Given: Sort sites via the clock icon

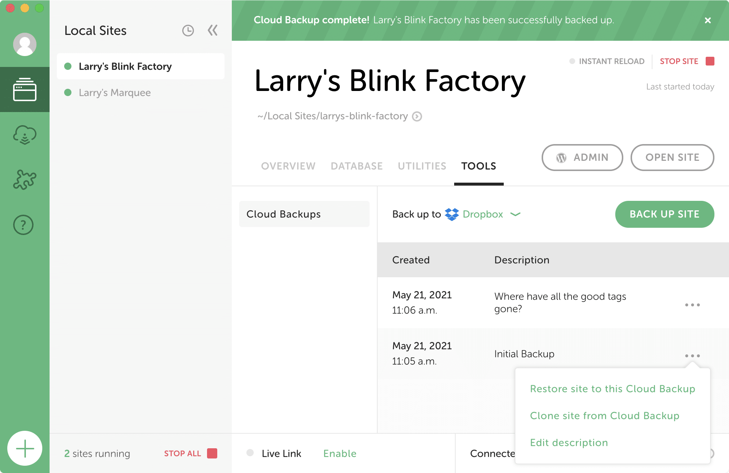Looking at the screenshot, I should pos(188,31).
